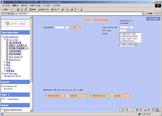The height and width of the screenshot is (116, 162).
Task: Click the globe internet zone icon in status bar
Action: click(x=140, y=114)
